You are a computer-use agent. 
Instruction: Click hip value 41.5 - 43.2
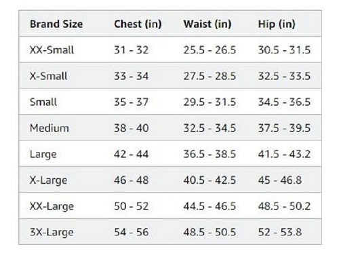(x=284, y=154)
